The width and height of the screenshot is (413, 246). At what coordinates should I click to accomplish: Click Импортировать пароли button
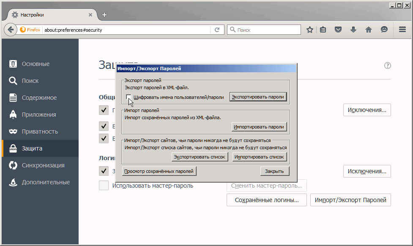(x=259, y=127)
